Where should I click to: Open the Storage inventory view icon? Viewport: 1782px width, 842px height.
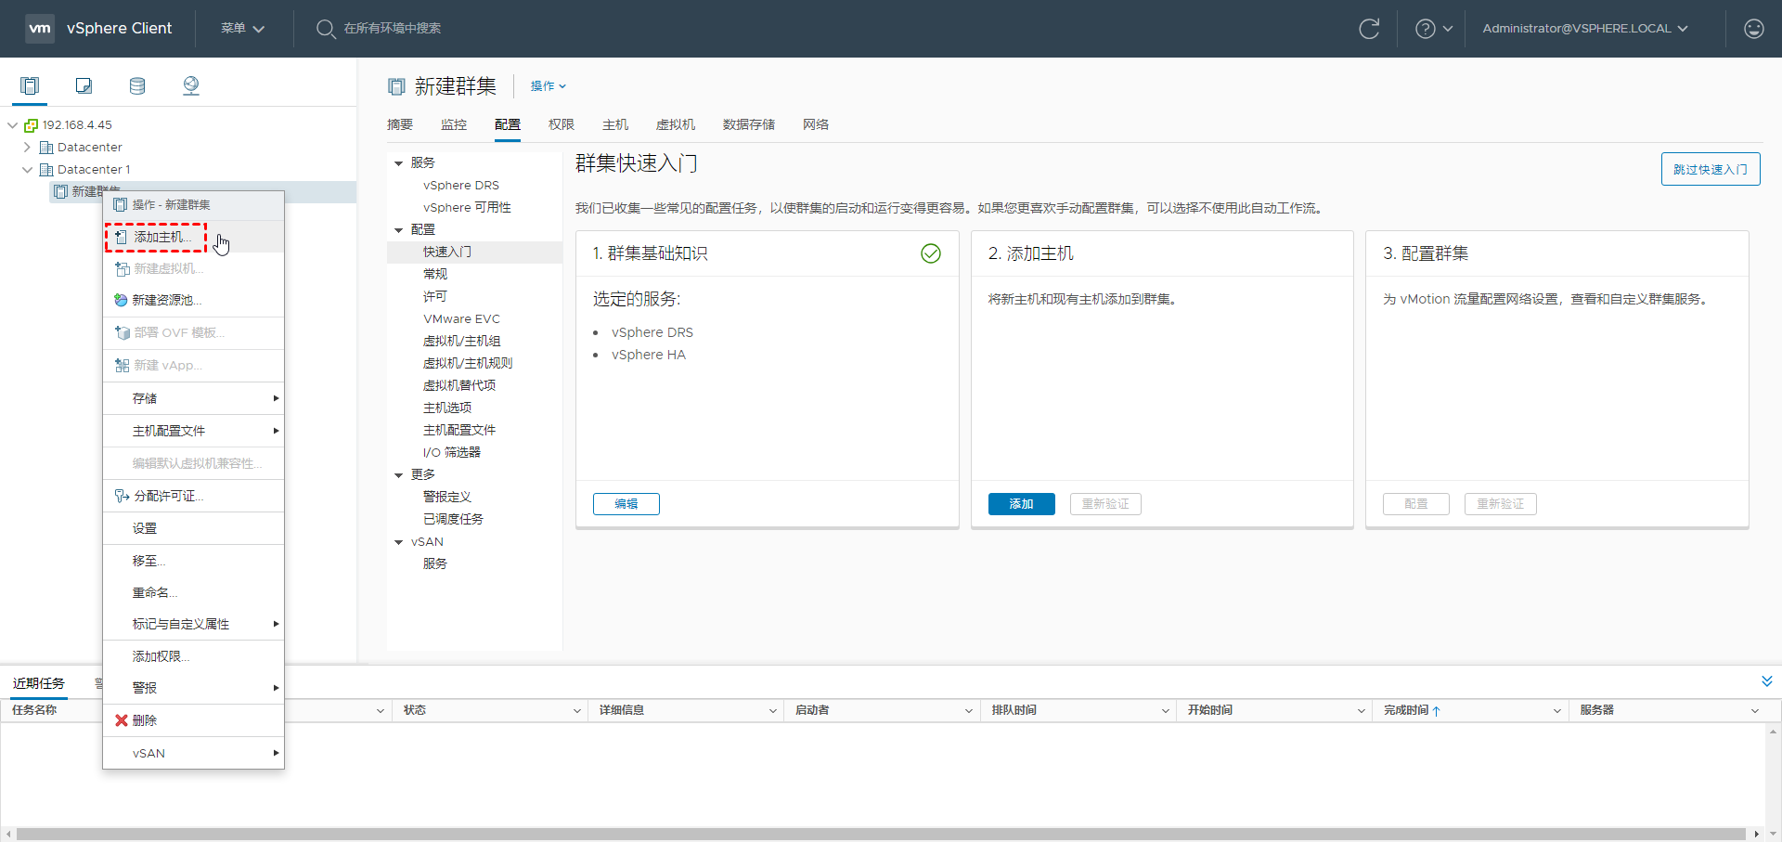[137, 86]
